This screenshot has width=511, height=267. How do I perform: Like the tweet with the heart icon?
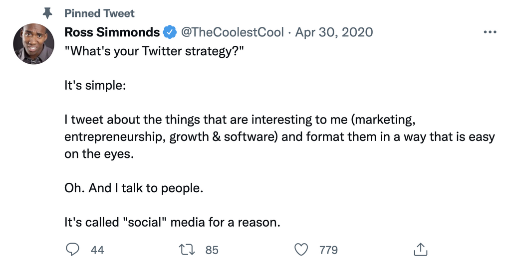301,249
